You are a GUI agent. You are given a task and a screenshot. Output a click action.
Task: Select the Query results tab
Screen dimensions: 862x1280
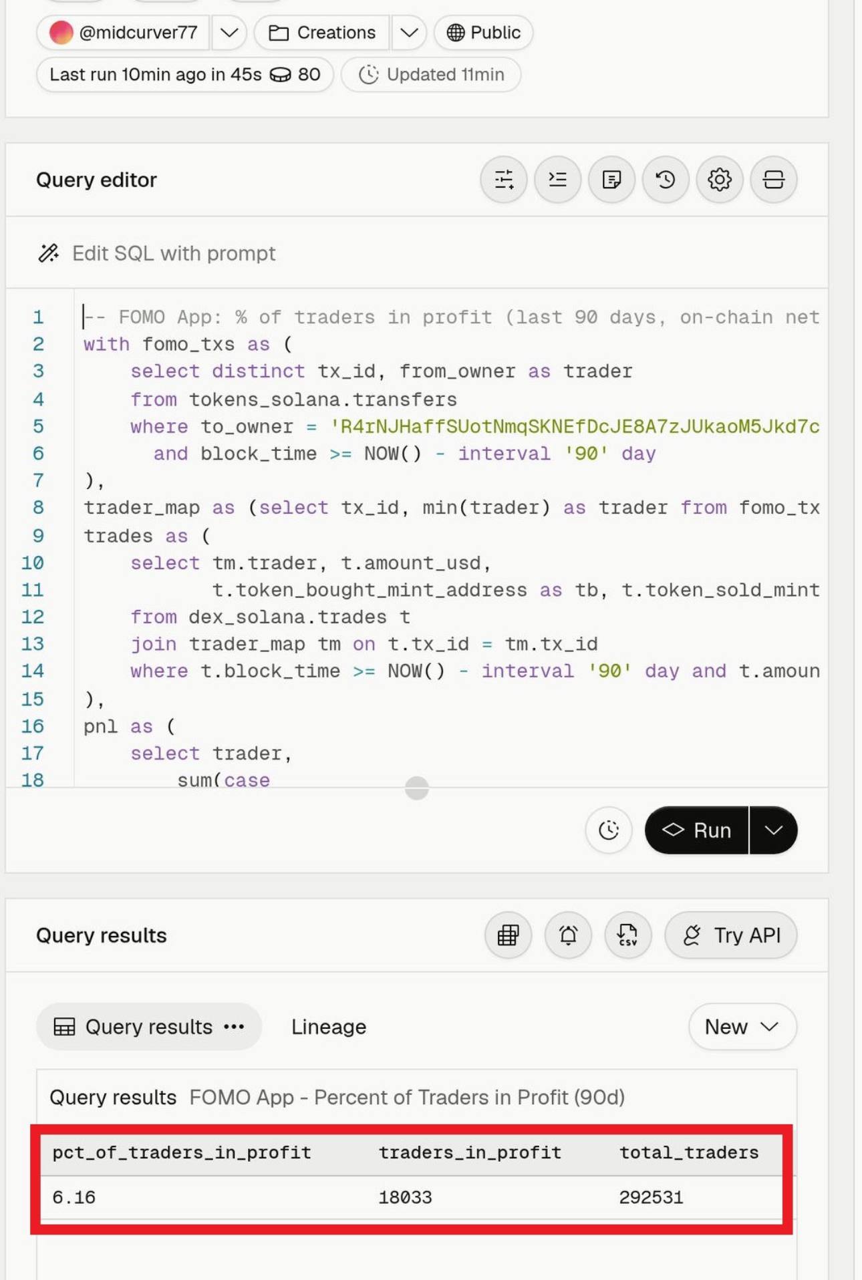point(149,1027)
